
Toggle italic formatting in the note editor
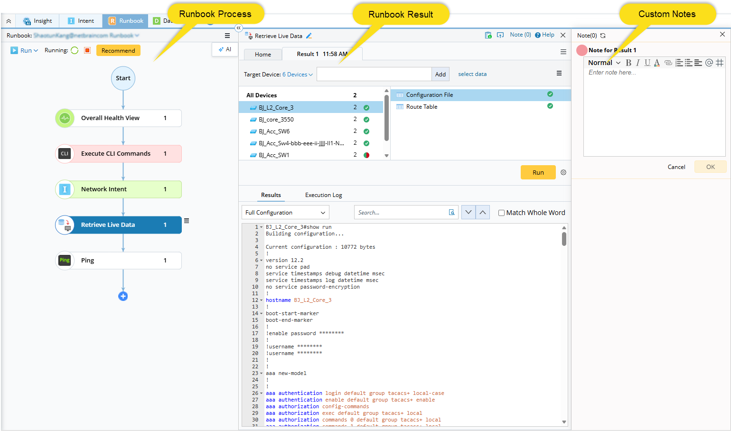pos(638,63)
